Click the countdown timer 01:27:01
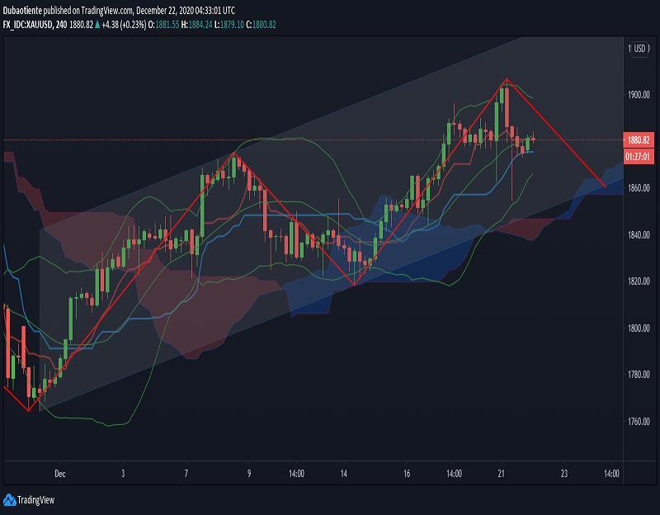660x515 pixels. coord(639,157)
